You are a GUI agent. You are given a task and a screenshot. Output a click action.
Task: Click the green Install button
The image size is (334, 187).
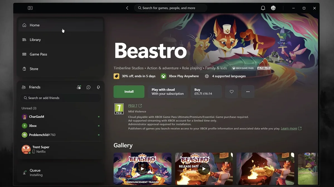129,92
